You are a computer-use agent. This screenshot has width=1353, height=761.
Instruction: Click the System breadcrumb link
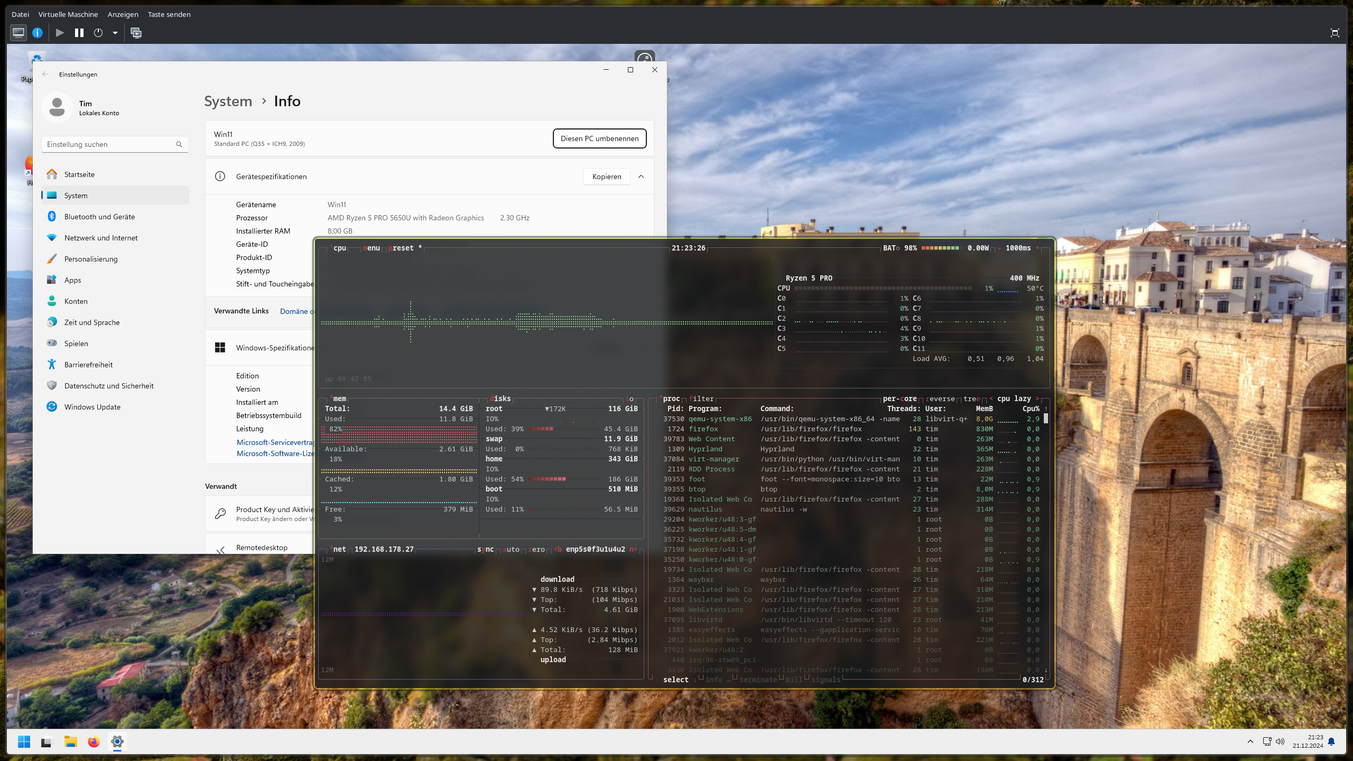coord(228,101)
